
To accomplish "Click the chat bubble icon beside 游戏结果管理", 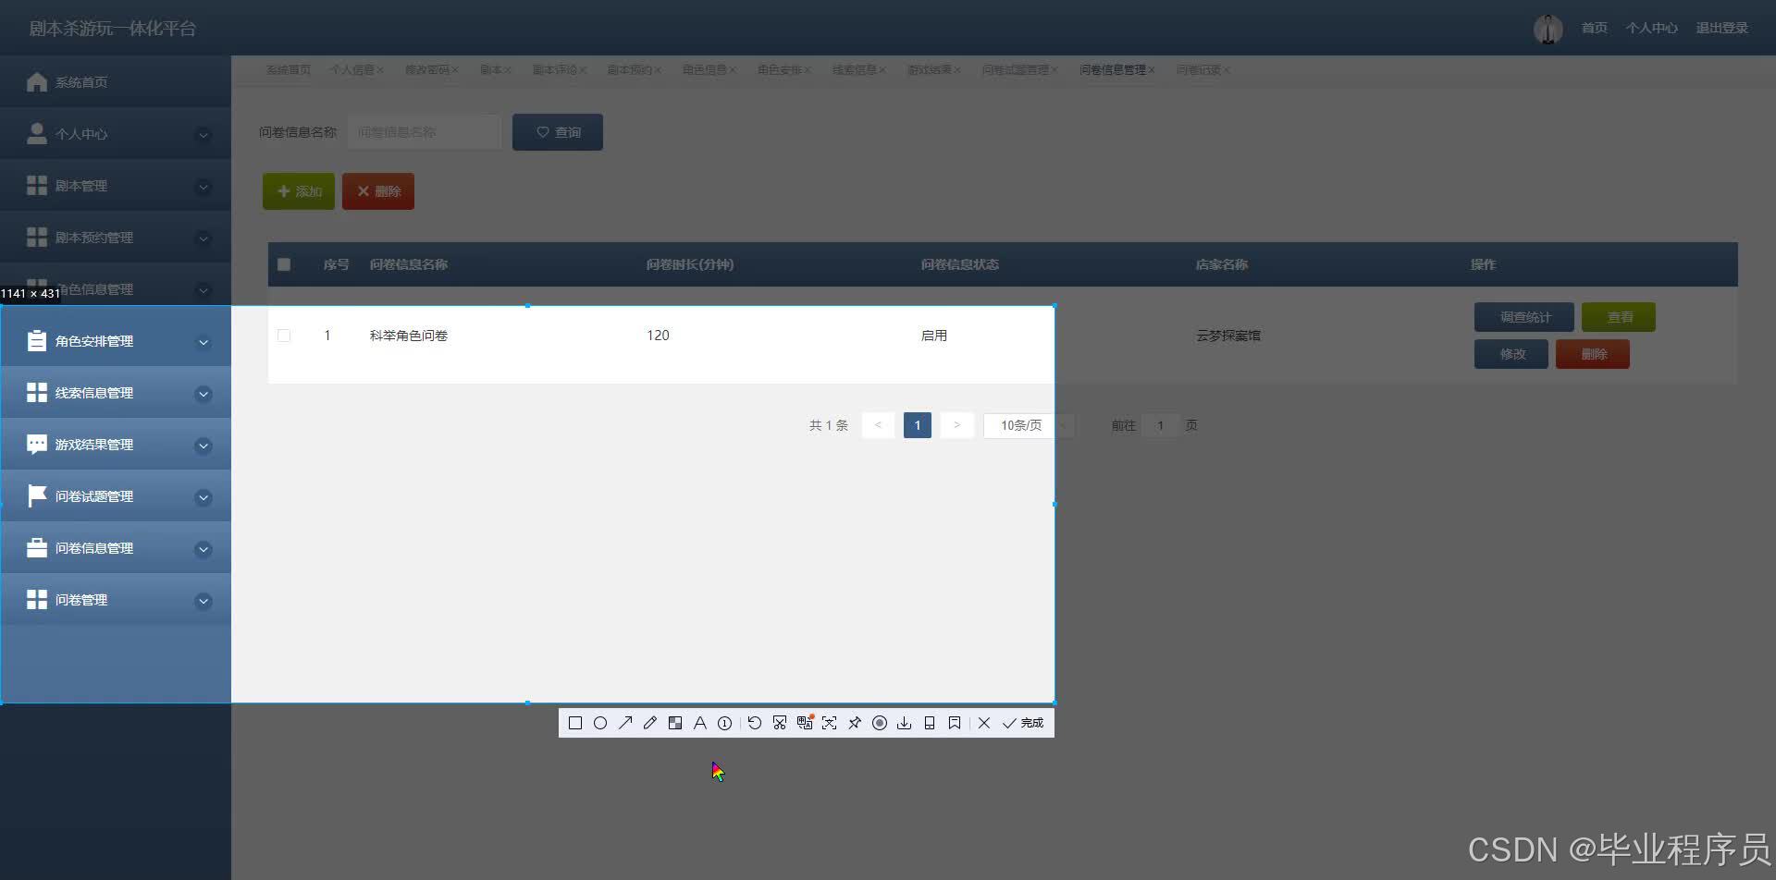I will point(37,445).
